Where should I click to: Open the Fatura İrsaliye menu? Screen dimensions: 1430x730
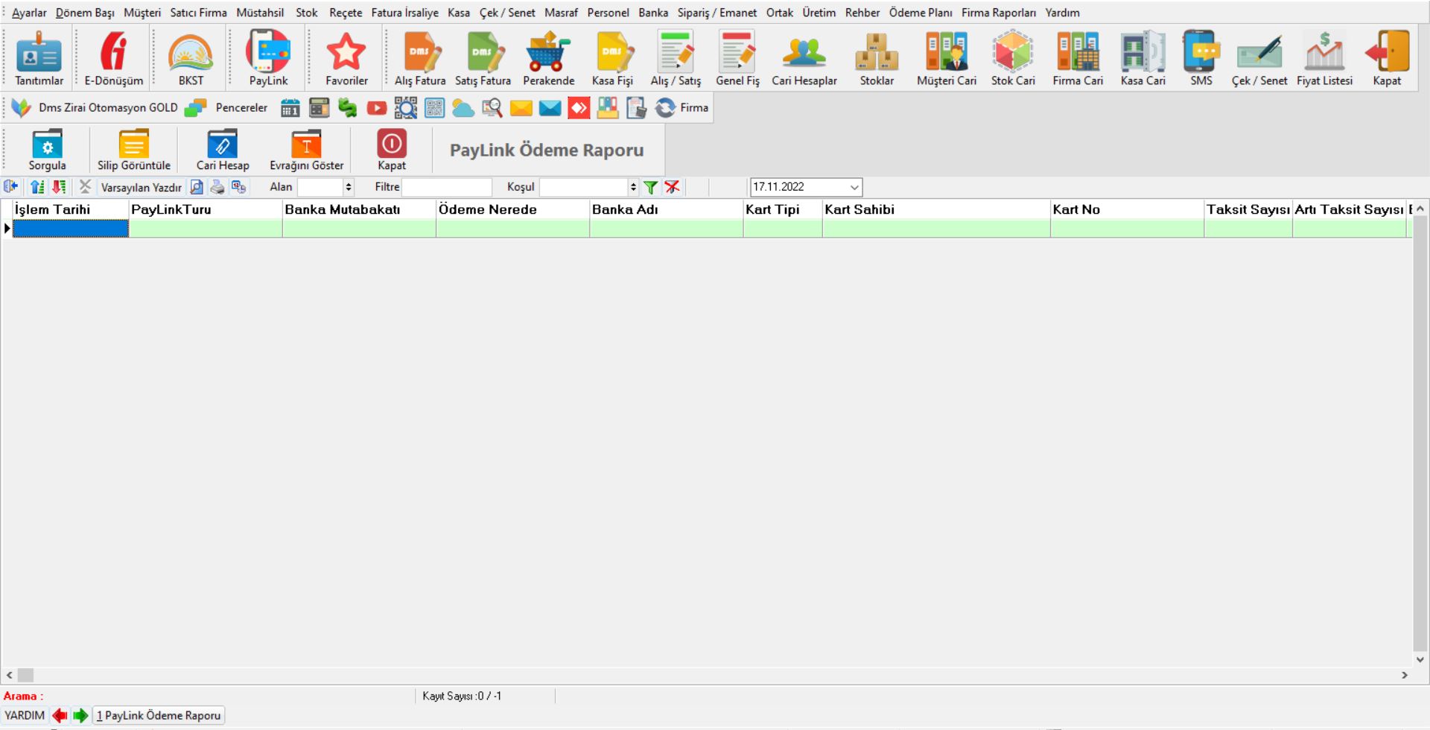coord(404,13)
